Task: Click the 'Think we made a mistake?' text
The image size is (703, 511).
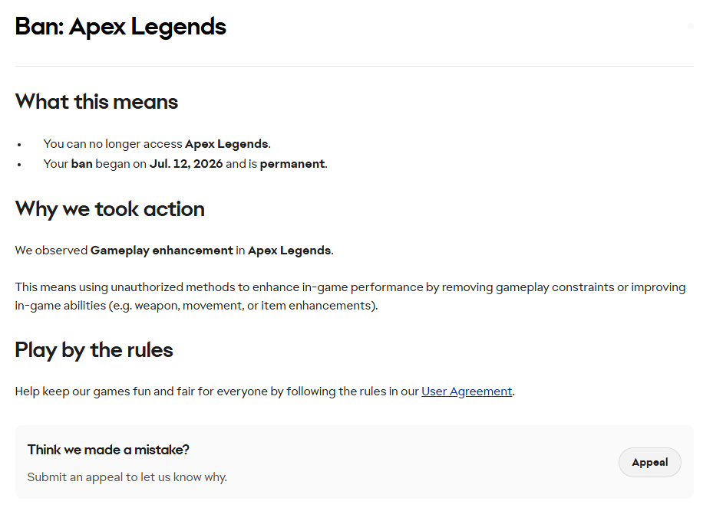Action: coord(108,450)
